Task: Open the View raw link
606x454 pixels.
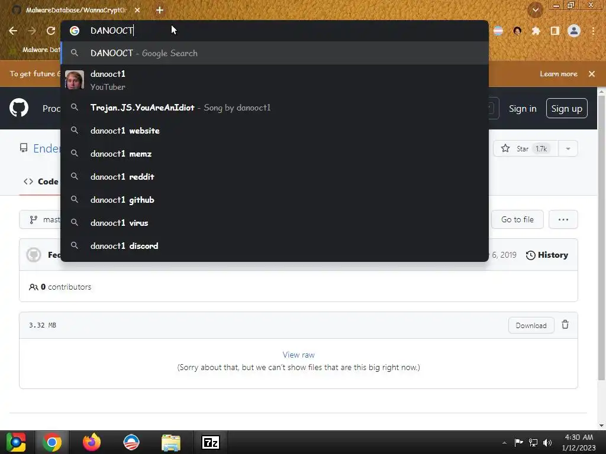Action: tap(298, 355)
